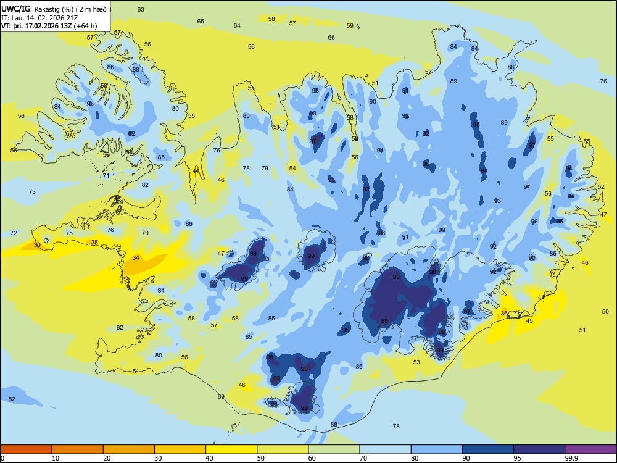The width and height of the screenshot is (617, 463).
Task: Select the dark blue 90–95 legend swatch
Action: tap(488, 449)
